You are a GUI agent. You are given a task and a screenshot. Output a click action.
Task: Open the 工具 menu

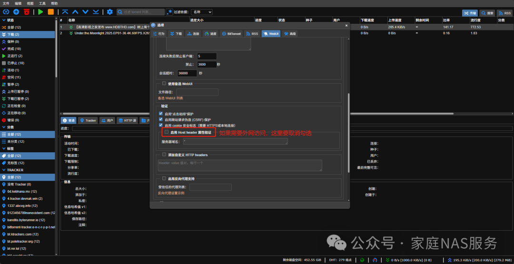click(42, 3)
